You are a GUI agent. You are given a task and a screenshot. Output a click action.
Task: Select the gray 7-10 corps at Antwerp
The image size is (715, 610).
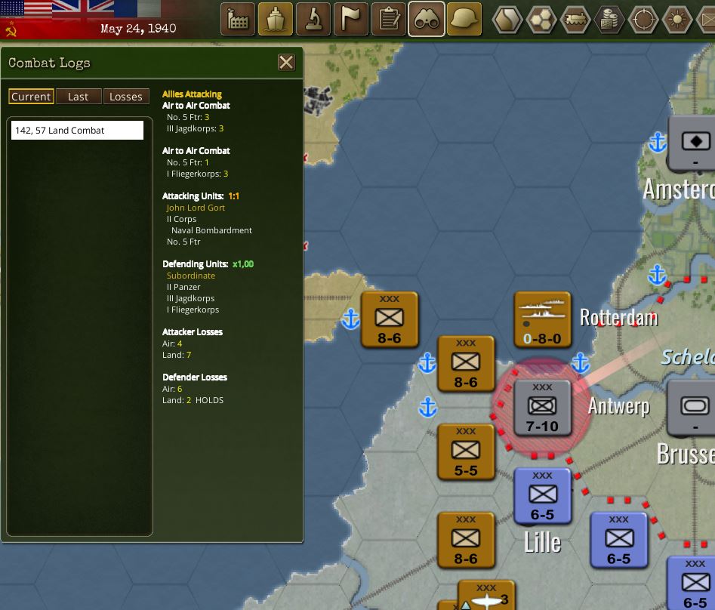[542, 408]
